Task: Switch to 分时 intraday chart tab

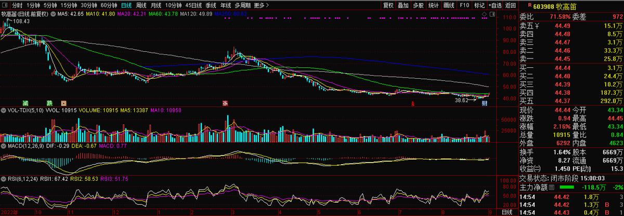Action: pyautogui.click(x=17, y=5)
